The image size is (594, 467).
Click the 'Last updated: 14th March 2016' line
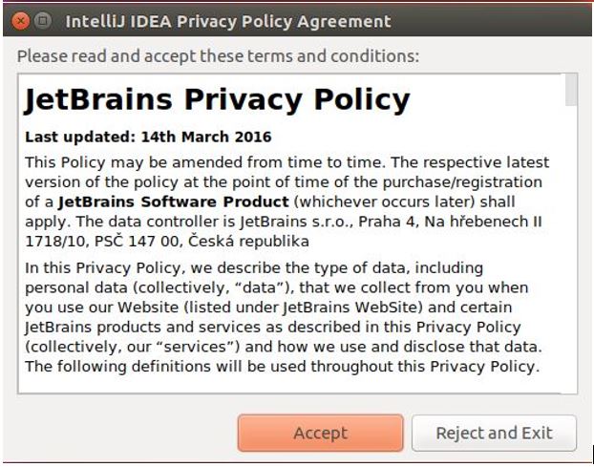(148, 137)
